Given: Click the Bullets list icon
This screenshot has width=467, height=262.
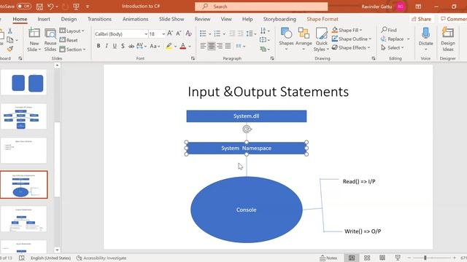Looking at the screenshot, I should (203, 33).
